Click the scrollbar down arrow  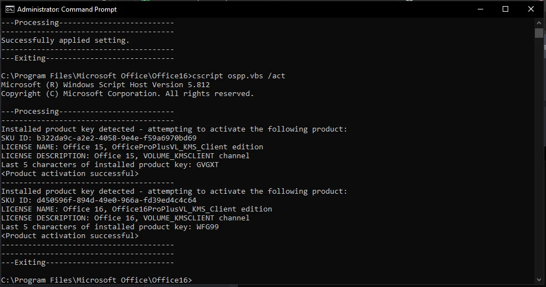539,279
